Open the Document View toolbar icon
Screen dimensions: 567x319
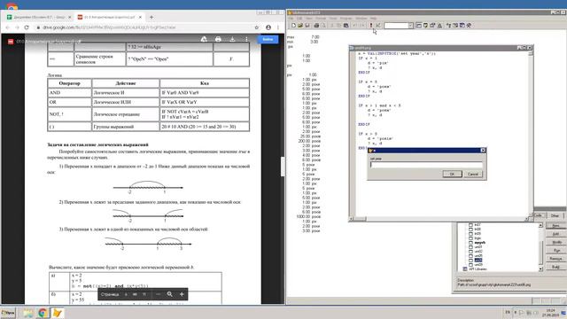click(x=439, y=26)
